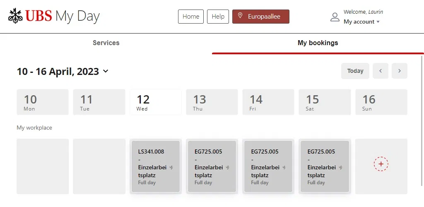Image resolution: width=424 pixels, height=207 pixels.
Task: Click the small icon on Thursday EG725.005 booking
Action: point(228,168)
